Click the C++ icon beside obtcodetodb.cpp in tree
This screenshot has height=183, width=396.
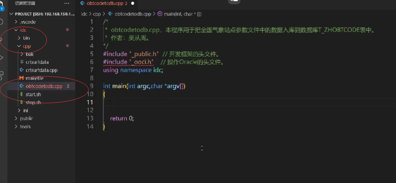pyautogui.click(x=22, y=86)
